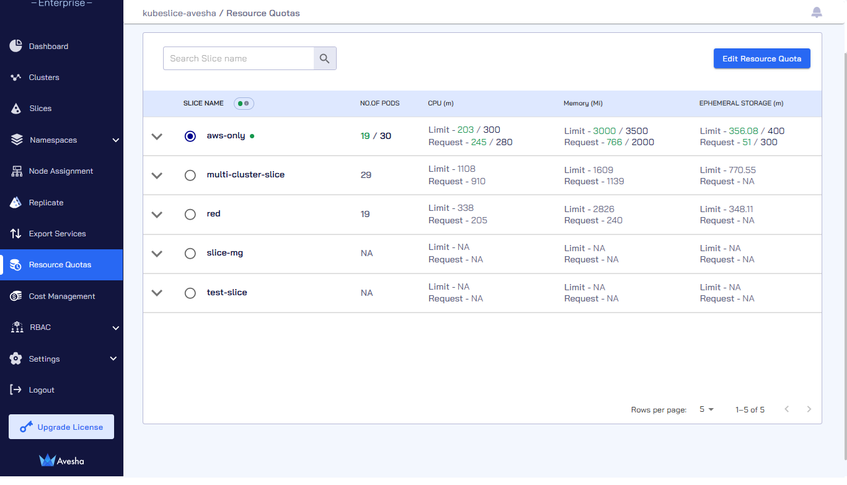Screen dimensions: 847x485
Task: Select the aws-only slice radio button
Action: tap(190, 136)
